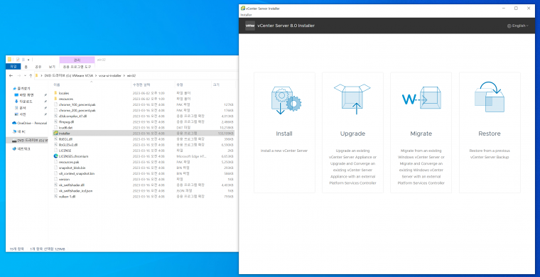This screenshot has height=277, width=540.
Task: Sort by 유형 column header
Action: point(180,85)
